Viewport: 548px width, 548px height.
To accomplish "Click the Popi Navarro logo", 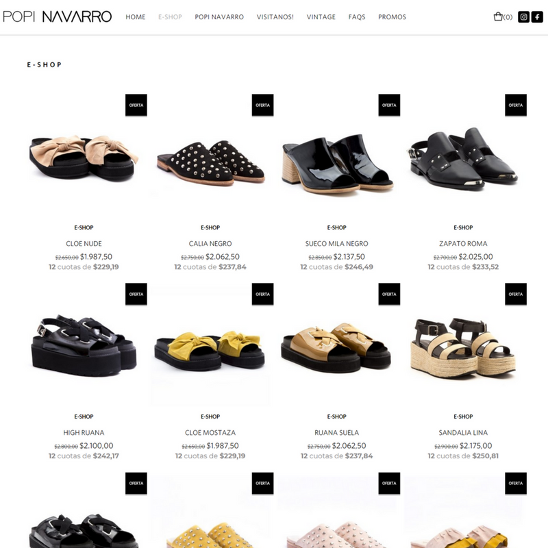I will click(x=58, y=16).
